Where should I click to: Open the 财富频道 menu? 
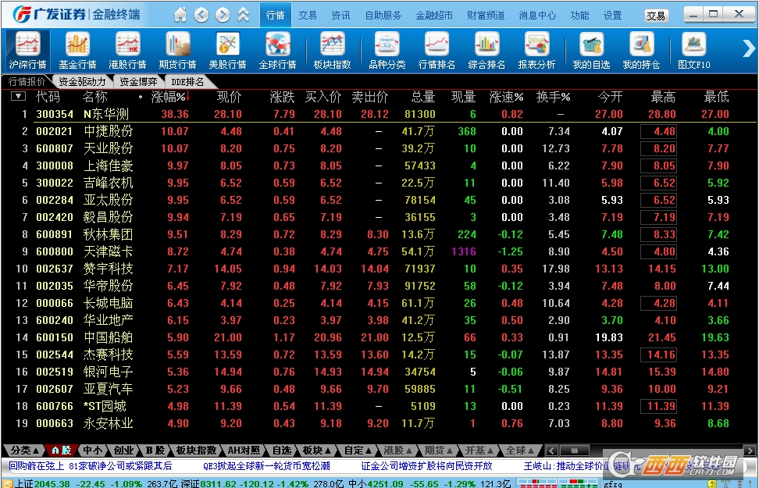coord(486,15)
